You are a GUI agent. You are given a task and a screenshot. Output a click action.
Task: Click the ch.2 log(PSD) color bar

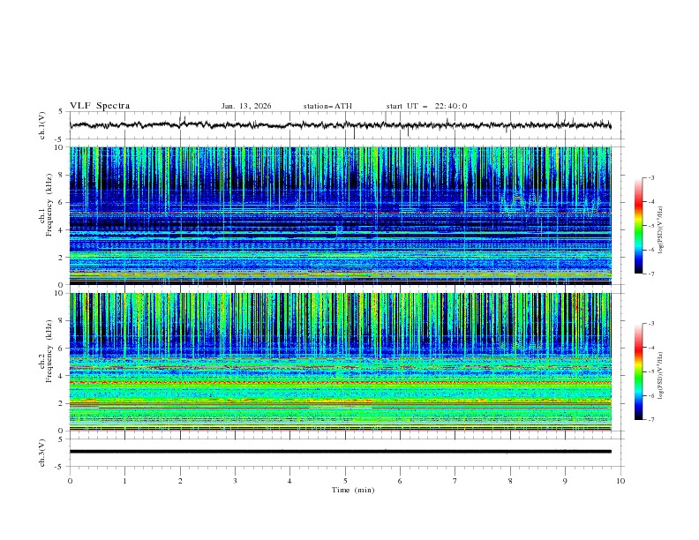point(639,371)
